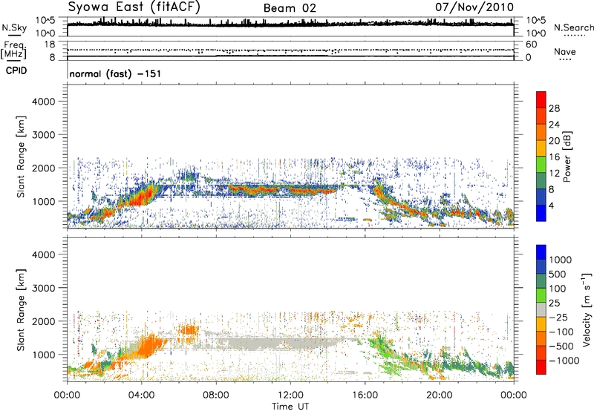The image size is (594, 411).
Task: Click the '24' power colorbar label
Action: point(554,125)
